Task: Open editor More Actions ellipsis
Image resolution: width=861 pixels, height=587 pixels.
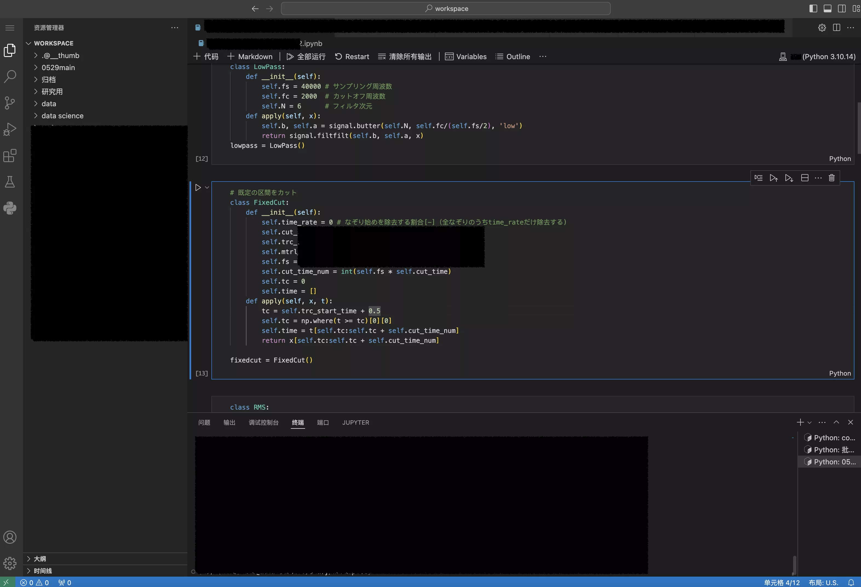Action: pos(850,28)
